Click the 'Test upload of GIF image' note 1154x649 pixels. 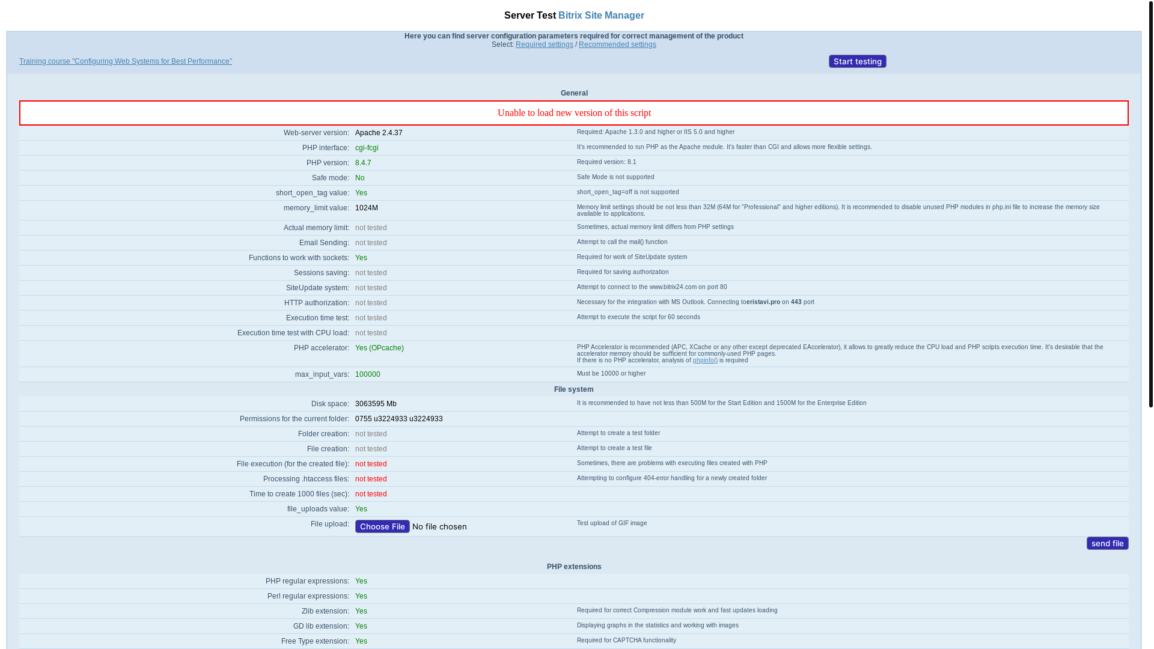coord(612,523)
